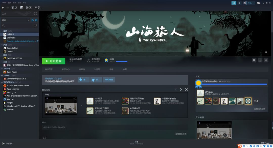Switch to Big Picture mode icon
Image resolution: width=273 pixels, height=148 pixels.
(258, 3)
